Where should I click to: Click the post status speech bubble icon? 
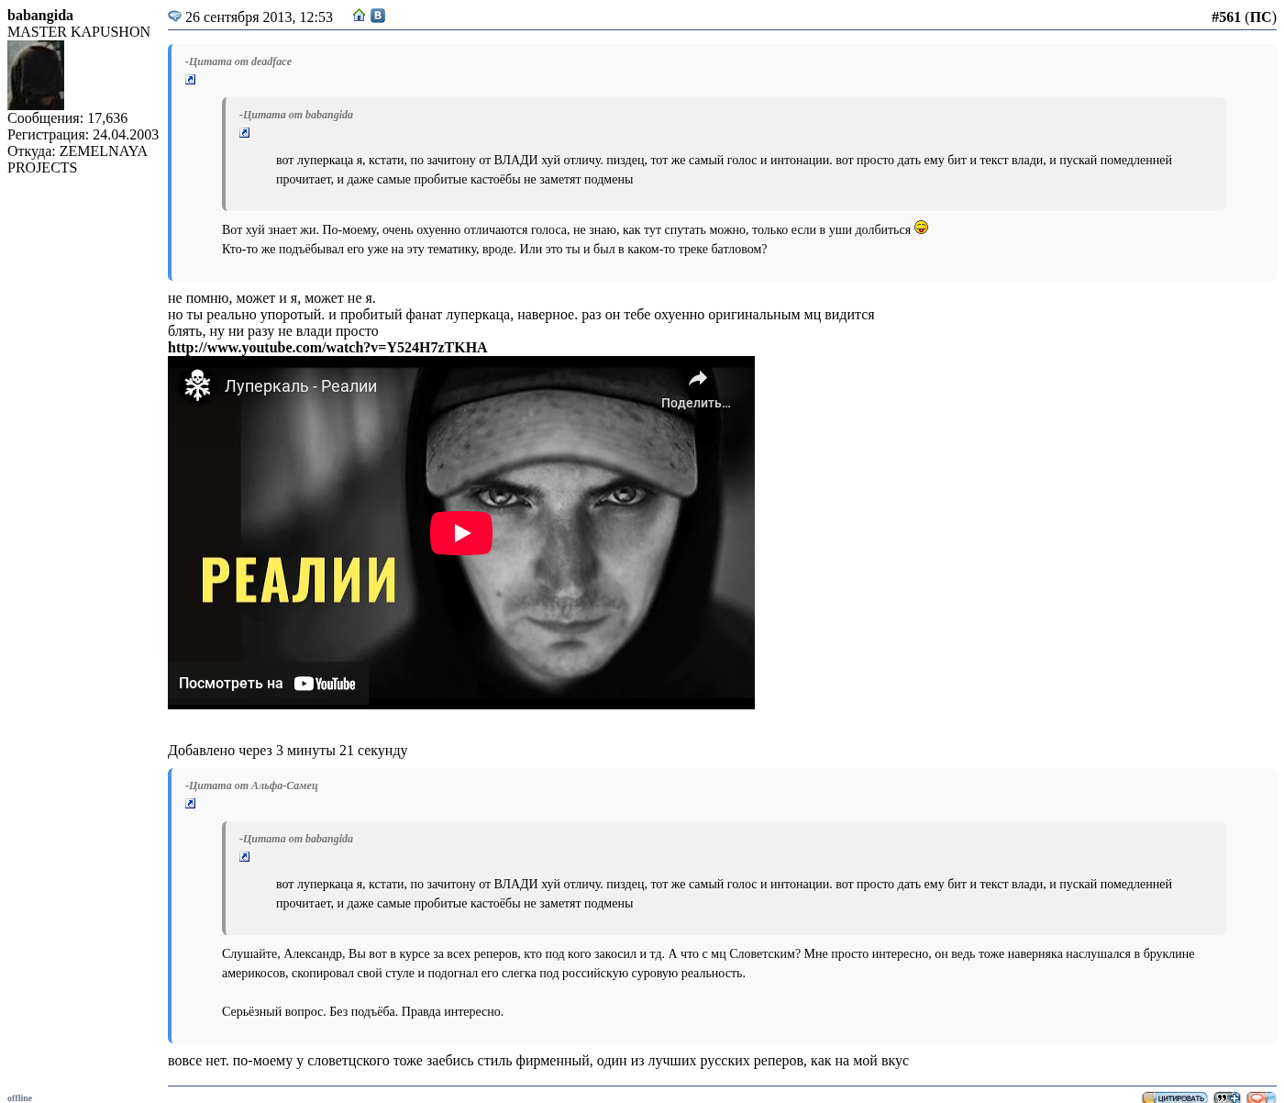[x=174, y=17]
